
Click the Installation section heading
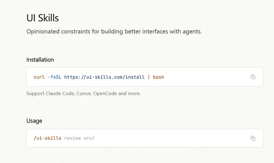tap(40, 60)
